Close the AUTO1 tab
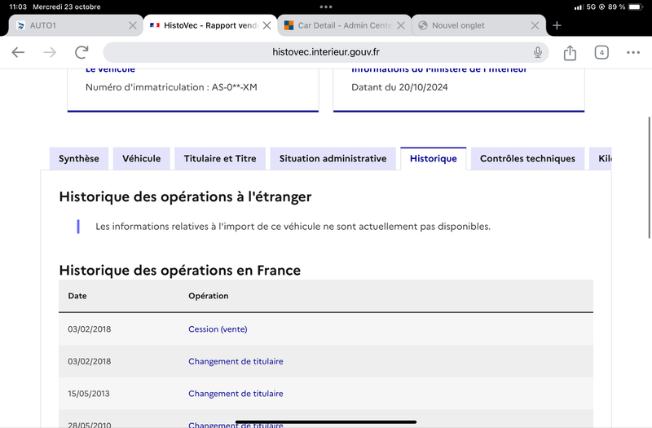Viewport: 652px width, 428px height. [133, 25]
